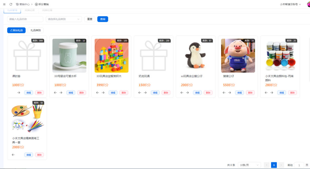Click the 添加礼品 button

[x=16, y=30]
